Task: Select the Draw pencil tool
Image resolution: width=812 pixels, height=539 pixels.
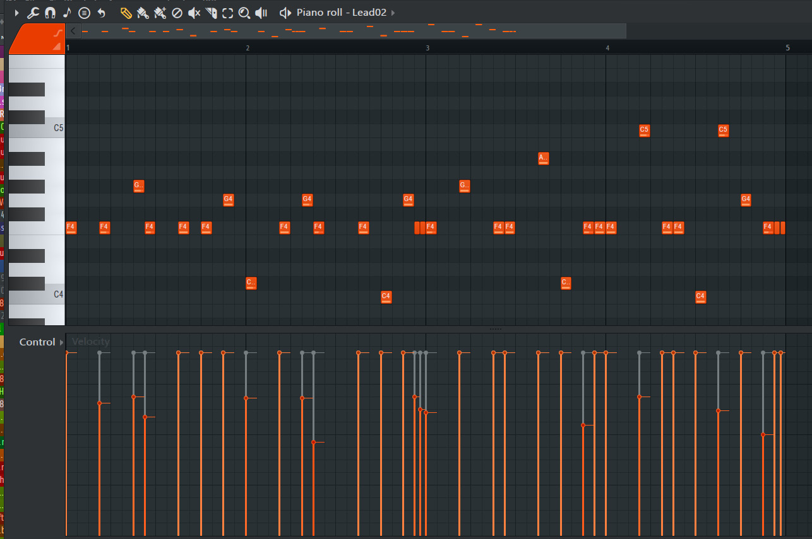Action: coord(126,13)
